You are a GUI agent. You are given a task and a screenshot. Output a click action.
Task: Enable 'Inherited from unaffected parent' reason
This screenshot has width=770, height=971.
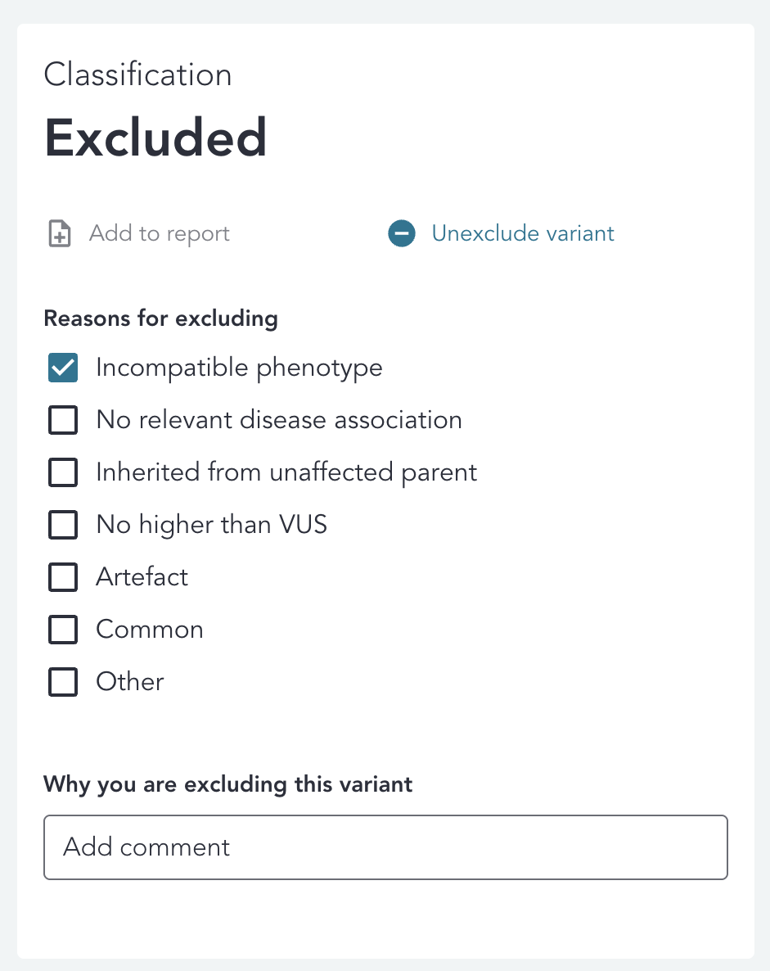pos(63,472)
